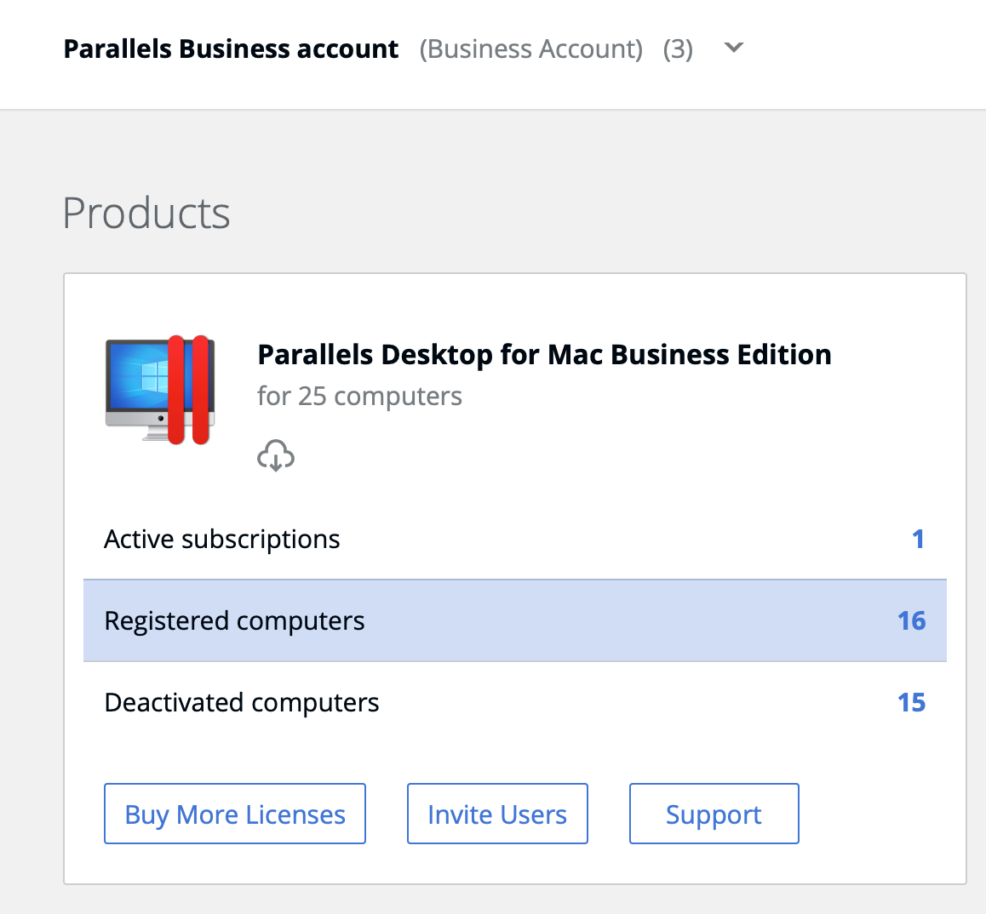
Task: Click the cloud download icon
Action: [x=276, y=456]
